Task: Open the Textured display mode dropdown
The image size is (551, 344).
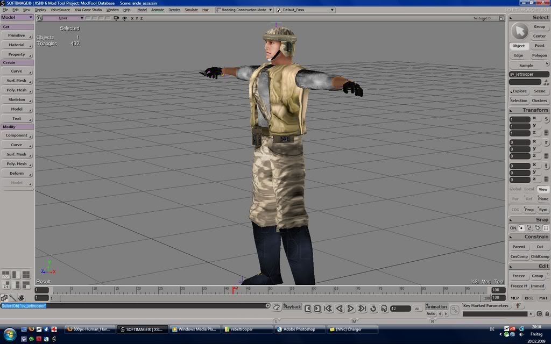Action: 483,18
